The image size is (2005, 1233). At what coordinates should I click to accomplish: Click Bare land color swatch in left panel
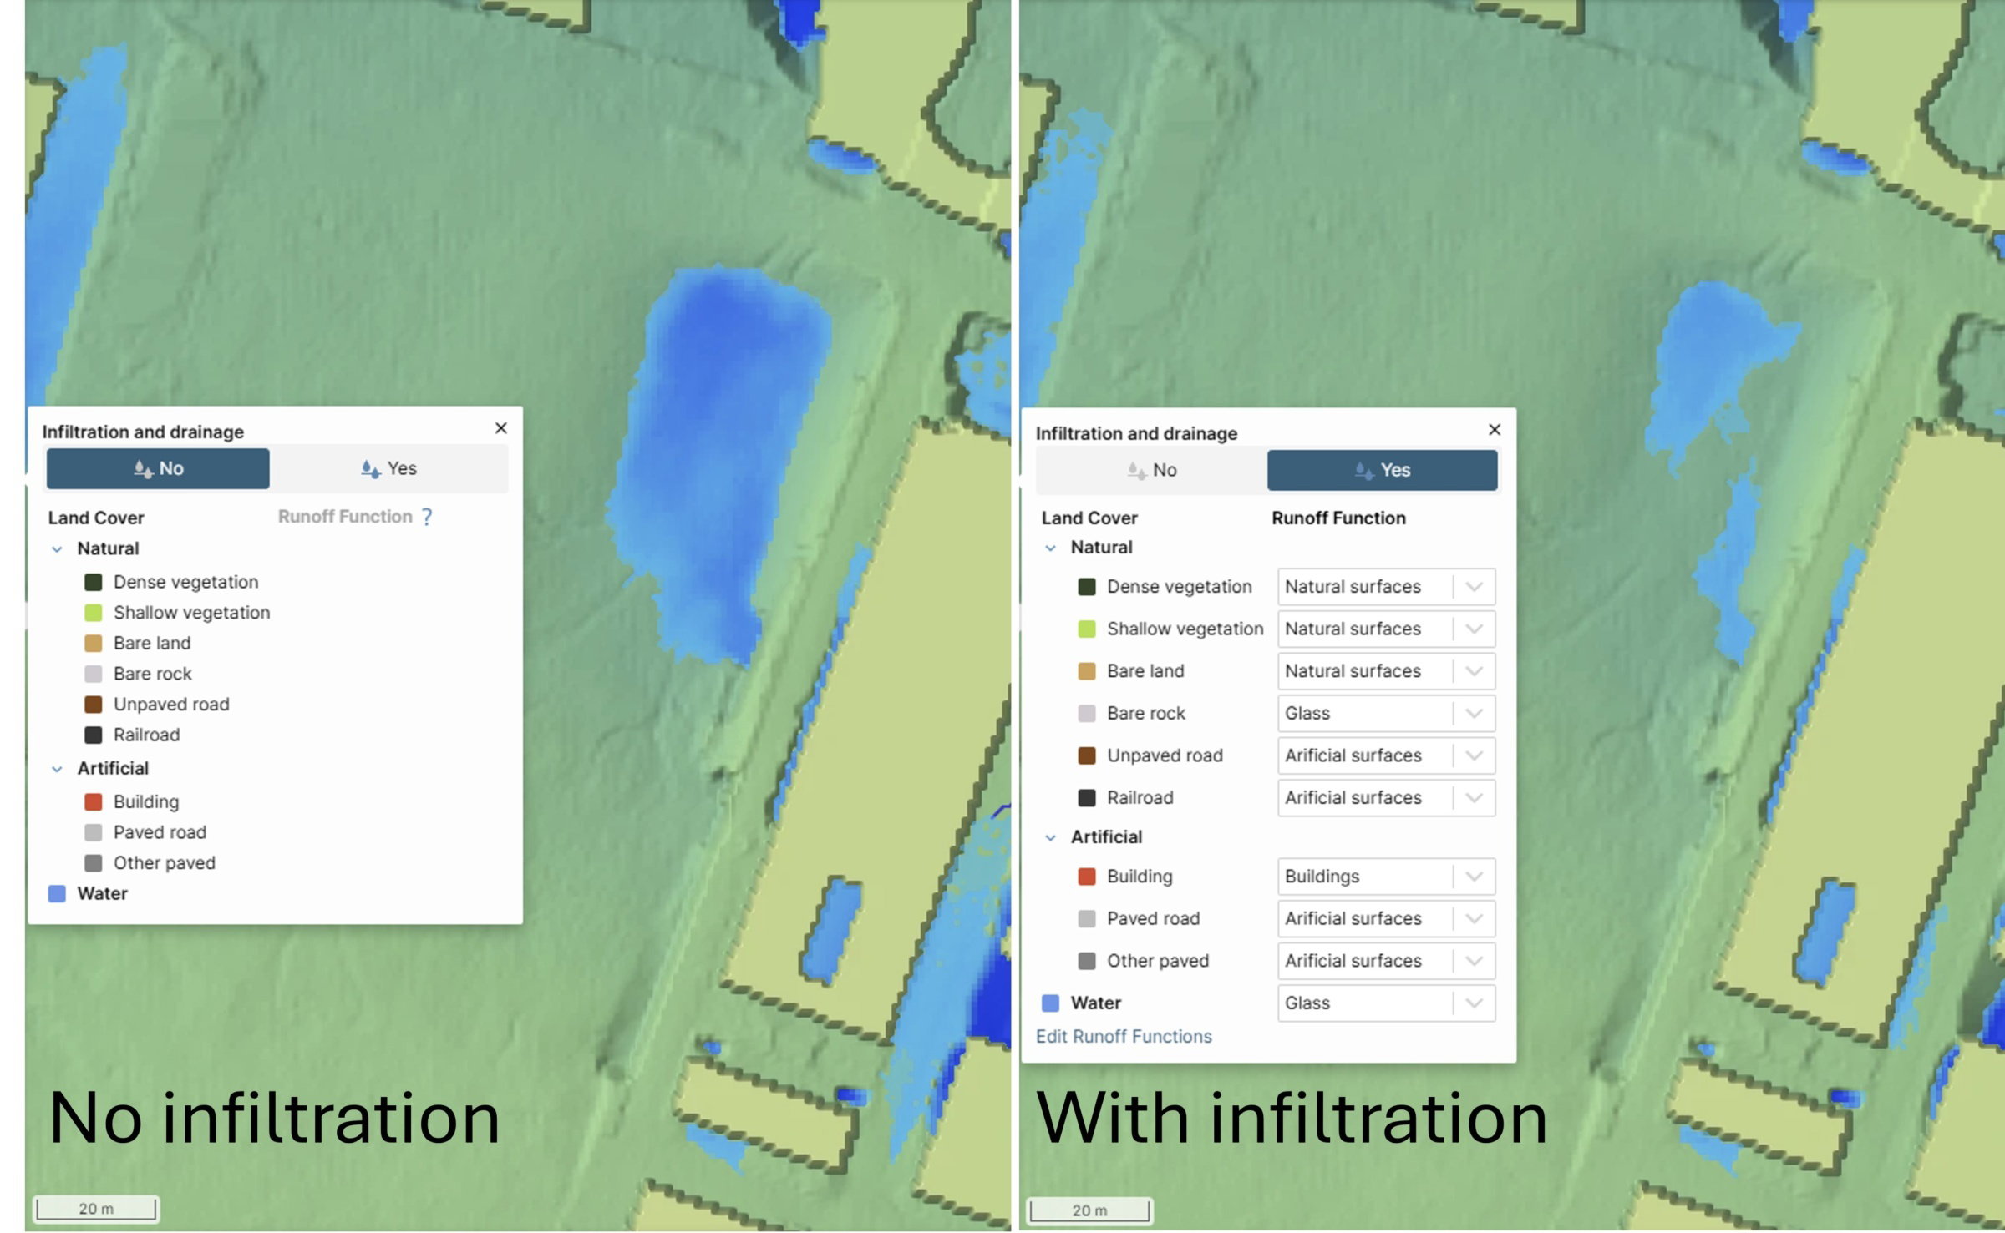[94, 644]
